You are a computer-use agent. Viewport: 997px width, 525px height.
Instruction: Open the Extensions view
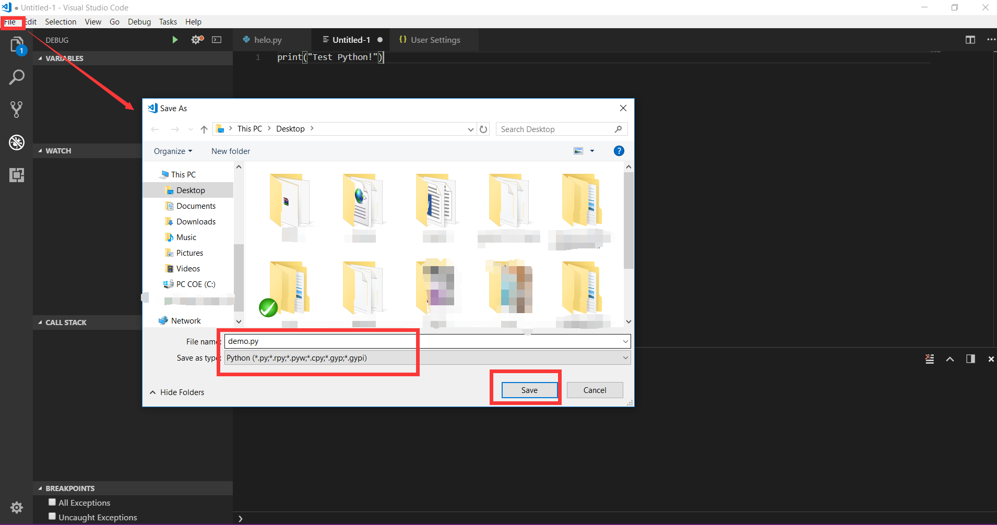(x=17, y=175)
